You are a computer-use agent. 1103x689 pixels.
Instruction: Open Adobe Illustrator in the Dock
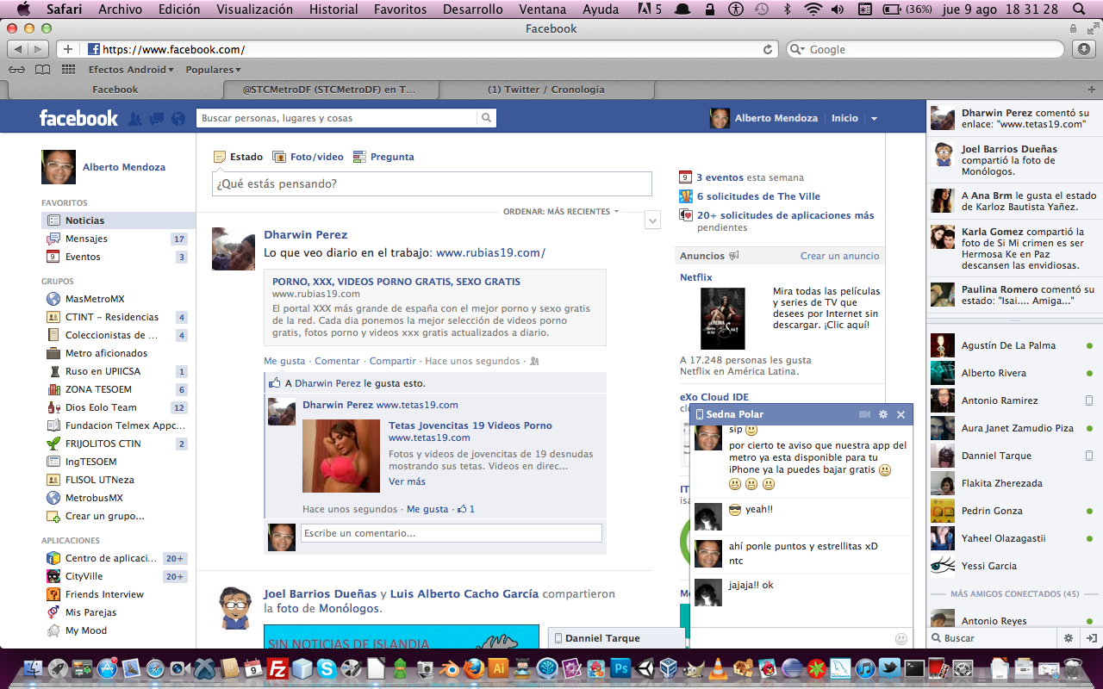click(x=498, y=668)
